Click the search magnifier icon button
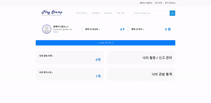The image size is (211, 103). tap(172, 13)
